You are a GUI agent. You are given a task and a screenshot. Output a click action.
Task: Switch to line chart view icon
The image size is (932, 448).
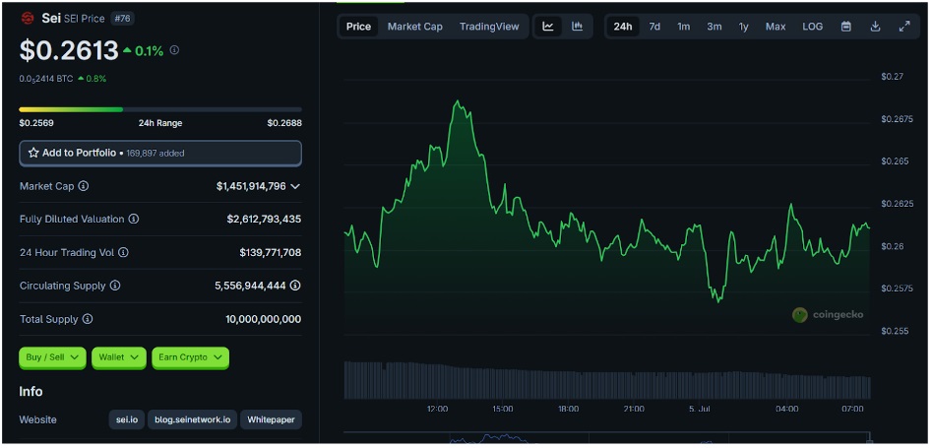(548, 27)
